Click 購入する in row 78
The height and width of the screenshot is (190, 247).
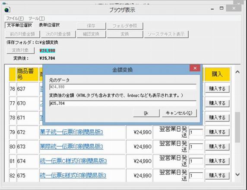point(217,118)
